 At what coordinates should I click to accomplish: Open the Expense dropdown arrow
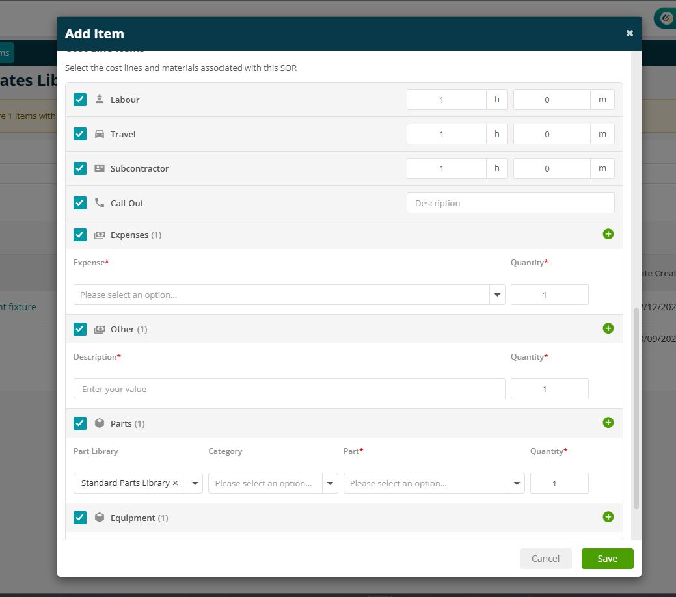coord(497,295)
